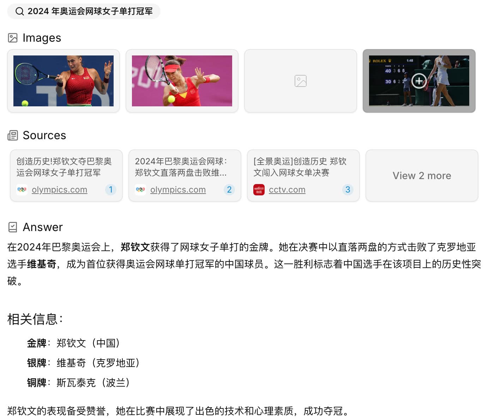
Task: Click the Answer section icon
Action: tap(13, 227)
